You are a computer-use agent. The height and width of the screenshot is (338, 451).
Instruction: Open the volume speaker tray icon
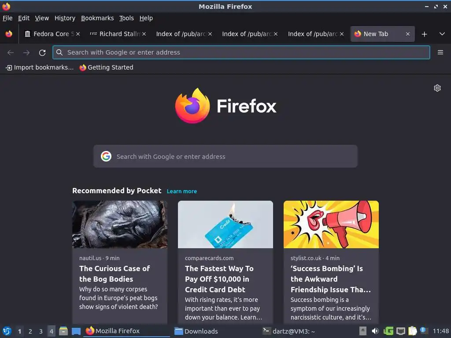point(375,331)
